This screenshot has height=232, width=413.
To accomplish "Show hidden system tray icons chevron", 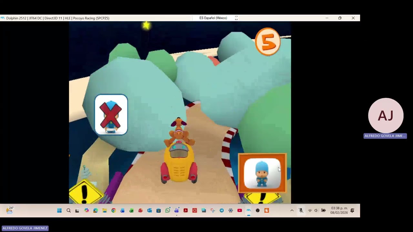I will 292,210.
